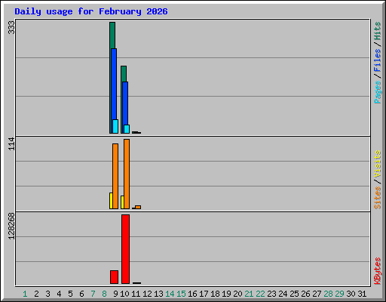Click green day label '28' on the axis
The width and height of the screenshot is (386, 302).
click(328, 294)
